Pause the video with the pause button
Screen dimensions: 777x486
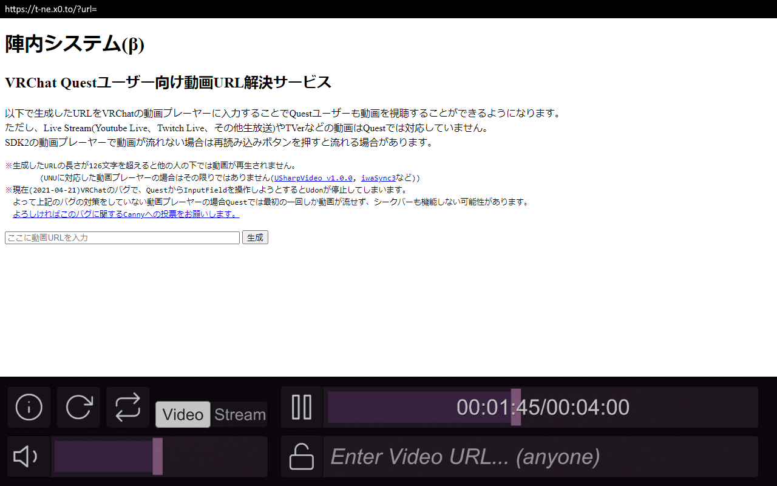pyautogui.click(x=302, y=407)
